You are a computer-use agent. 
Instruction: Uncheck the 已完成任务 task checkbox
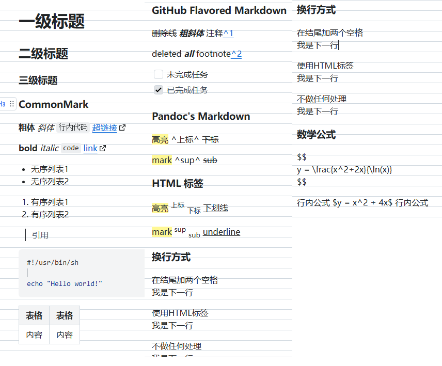[159, 90]
